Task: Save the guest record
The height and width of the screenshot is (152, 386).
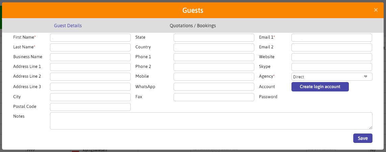Action: click(363, 138)
